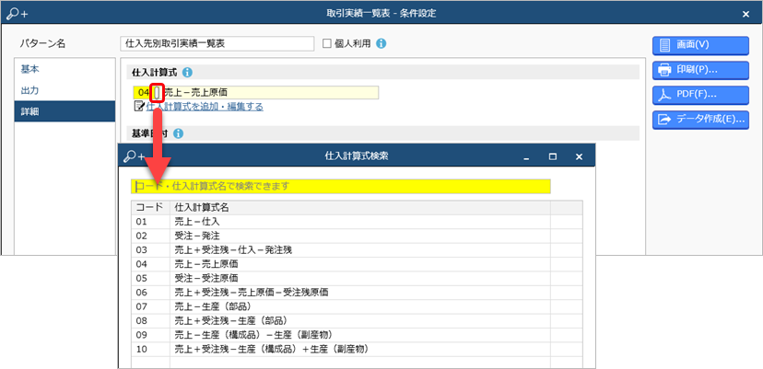Maximize the 仕入計算式検索 window

point(552,156)
